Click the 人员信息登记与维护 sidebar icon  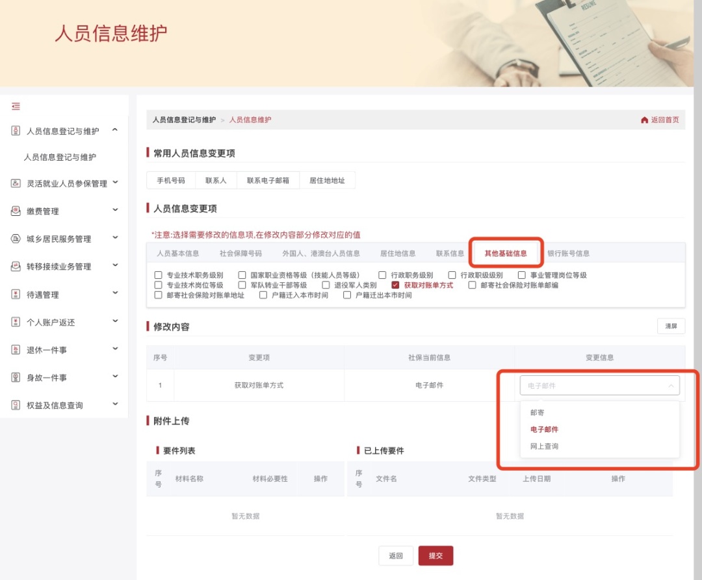click(16, 130)
